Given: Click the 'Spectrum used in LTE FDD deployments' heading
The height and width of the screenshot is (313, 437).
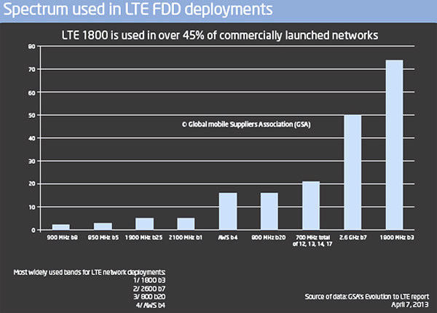Looking at the screenshot, I should [138, 9].
